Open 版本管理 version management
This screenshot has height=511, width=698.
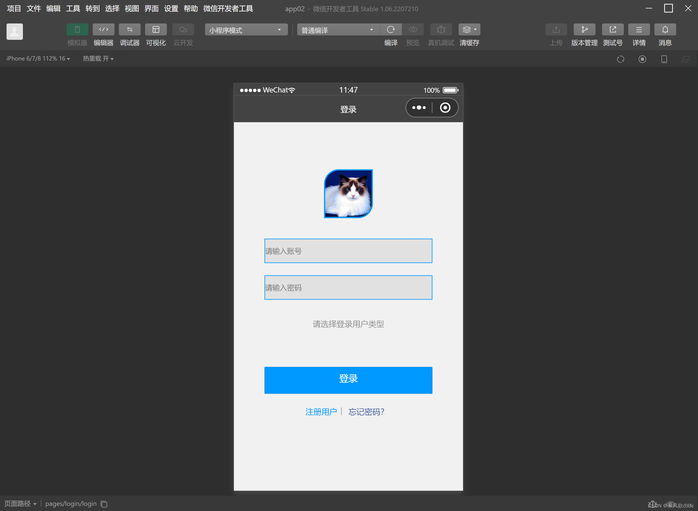pos(584,29)
